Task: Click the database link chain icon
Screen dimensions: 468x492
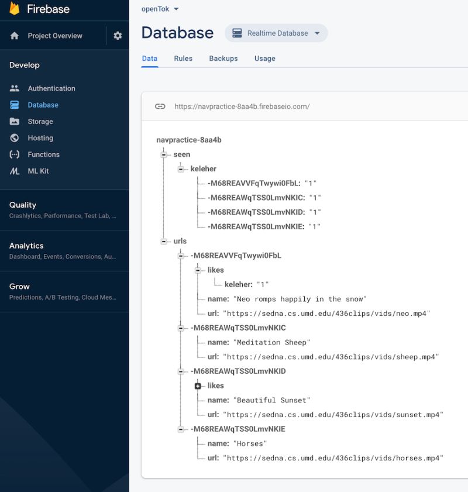Action: pyautogui.click(x=160, y=106)
